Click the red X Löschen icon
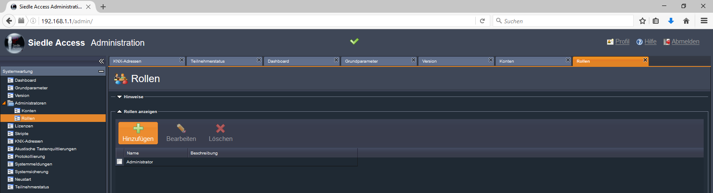 (220, 128)
